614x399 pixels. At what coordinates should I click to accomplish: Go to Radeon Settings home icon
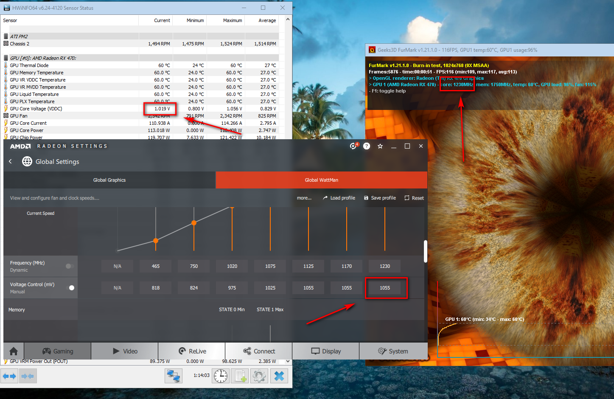point(14,351)
